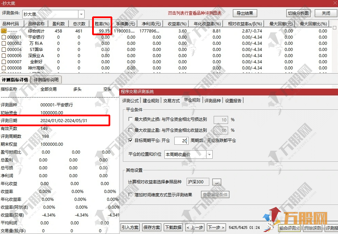
Task: Click the folder icon on the 综合统计 row
Action: 4,31
